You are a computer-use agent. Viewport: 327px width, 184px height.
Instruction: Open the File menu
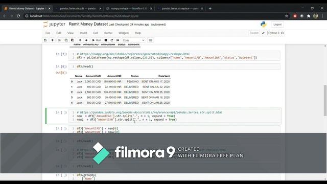pyautogui.click(x=48, y=33)
